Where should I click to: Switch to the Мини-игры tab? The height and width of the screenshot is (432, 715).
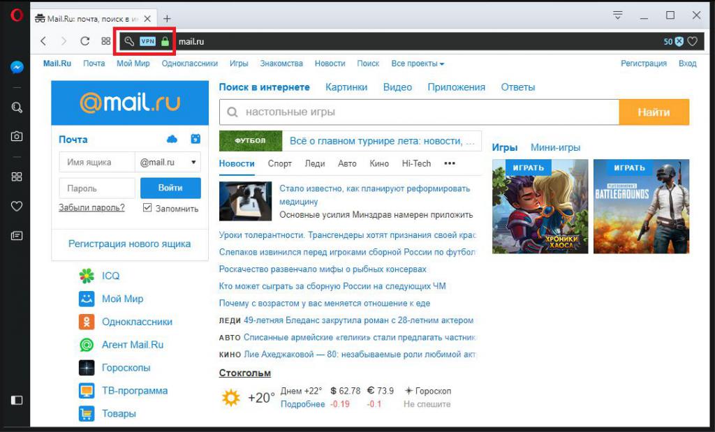point(555,148)
